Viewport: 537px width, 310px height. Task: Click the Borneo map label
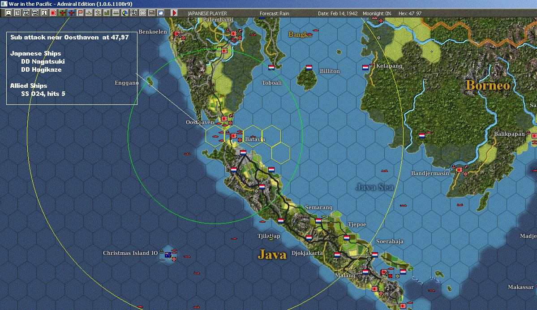point(488,85)
